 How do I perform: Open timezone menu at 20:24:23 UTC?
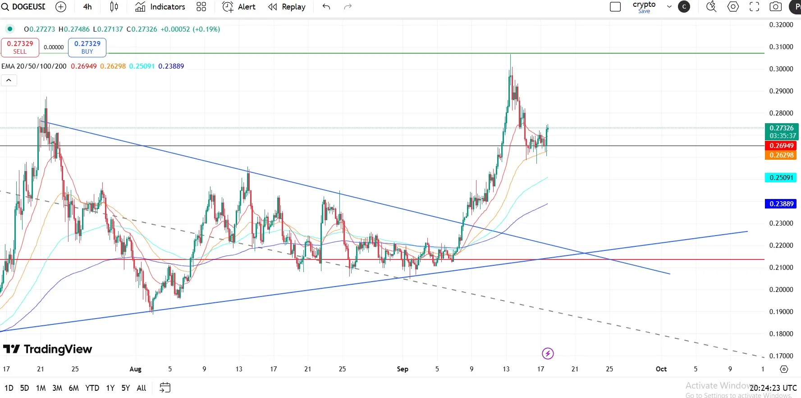click(x=773, y=388)
